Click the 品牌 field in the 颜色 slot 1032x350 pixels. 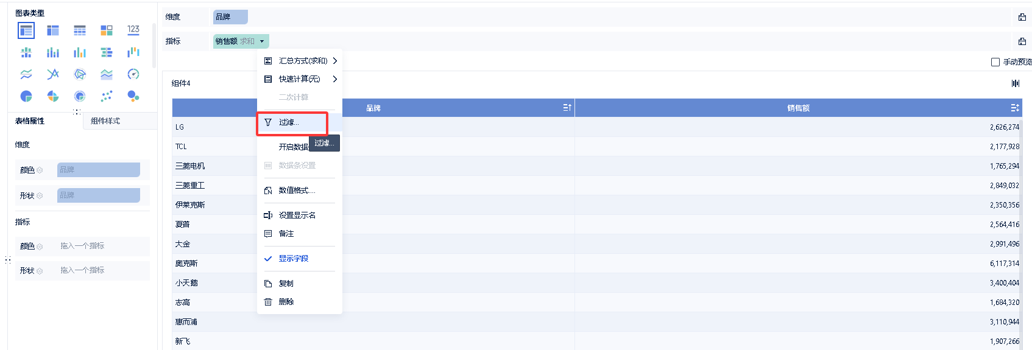point(99,170)
